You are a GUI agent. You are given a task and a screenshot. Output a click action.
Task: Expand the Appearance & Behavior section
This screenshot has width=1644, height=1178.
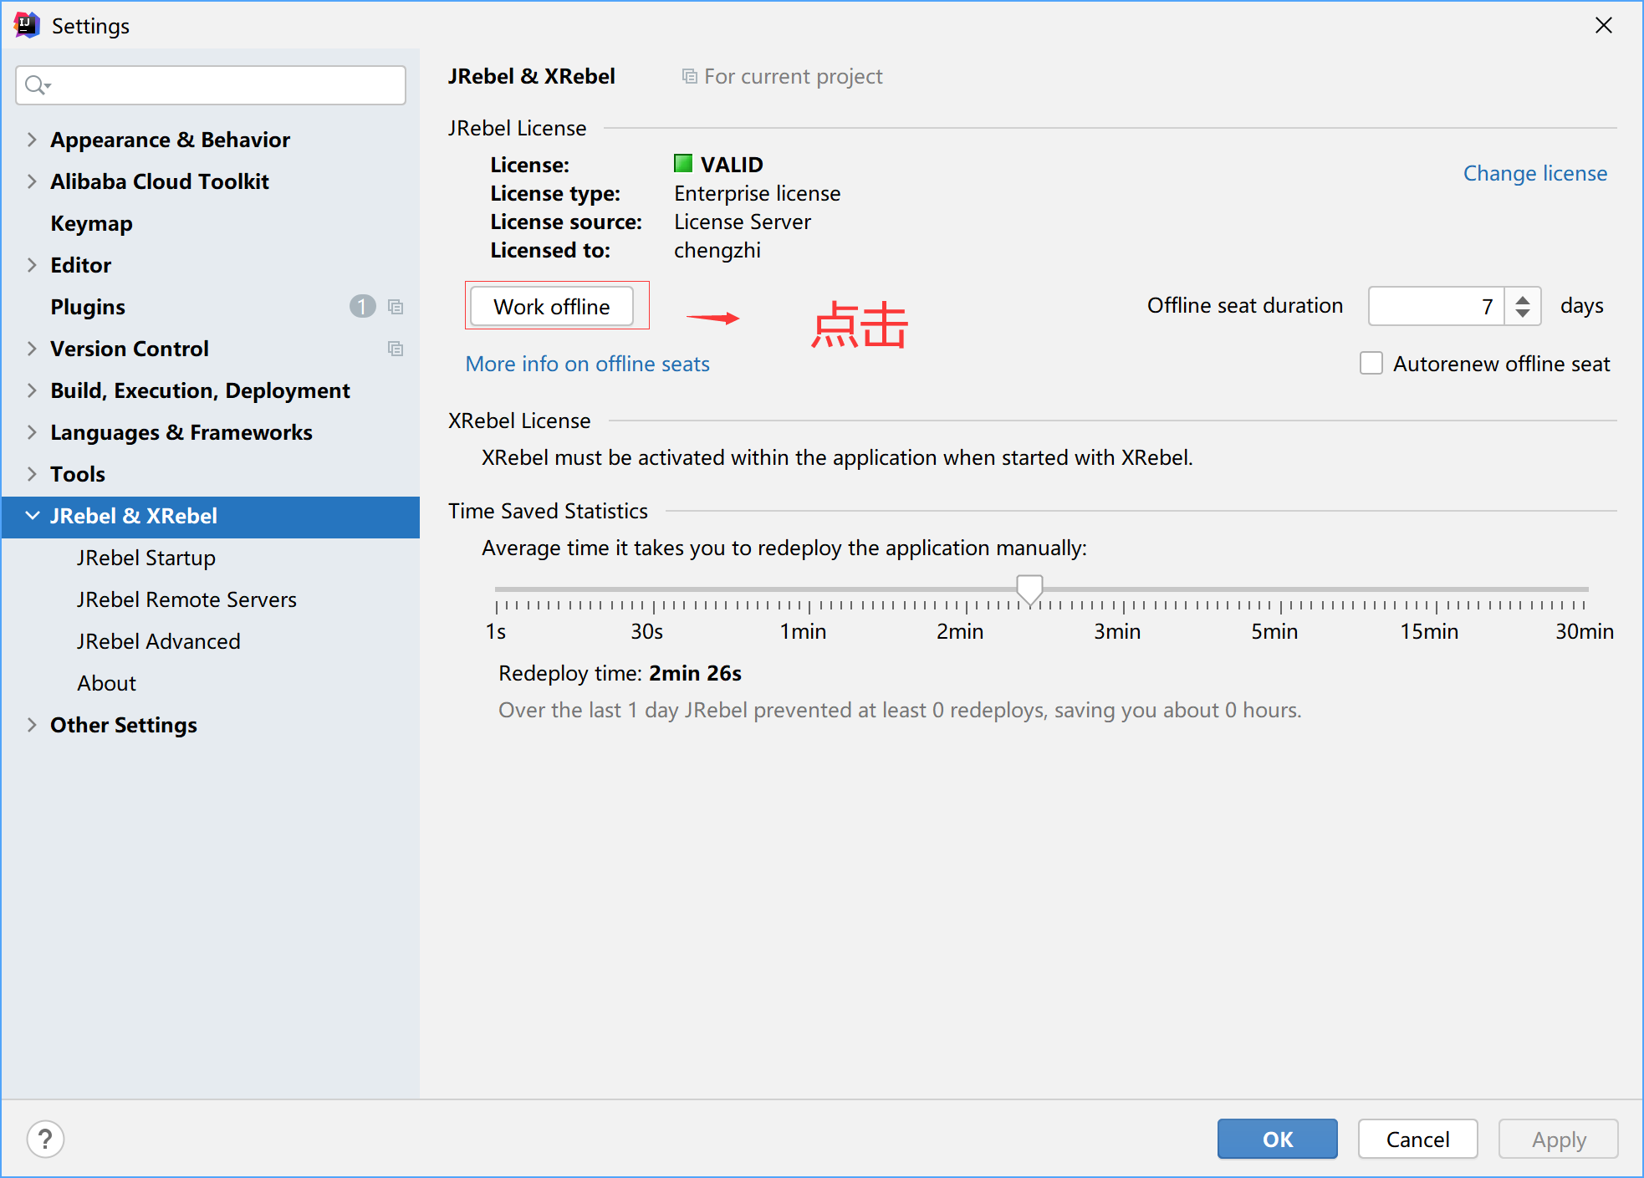pos(32,140)
